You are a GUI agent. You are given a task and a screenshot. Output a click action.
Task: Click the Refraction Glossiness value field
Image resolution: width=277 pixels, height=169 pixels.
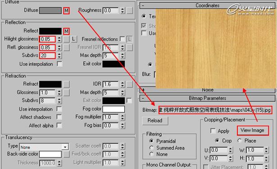coord(48,92)
